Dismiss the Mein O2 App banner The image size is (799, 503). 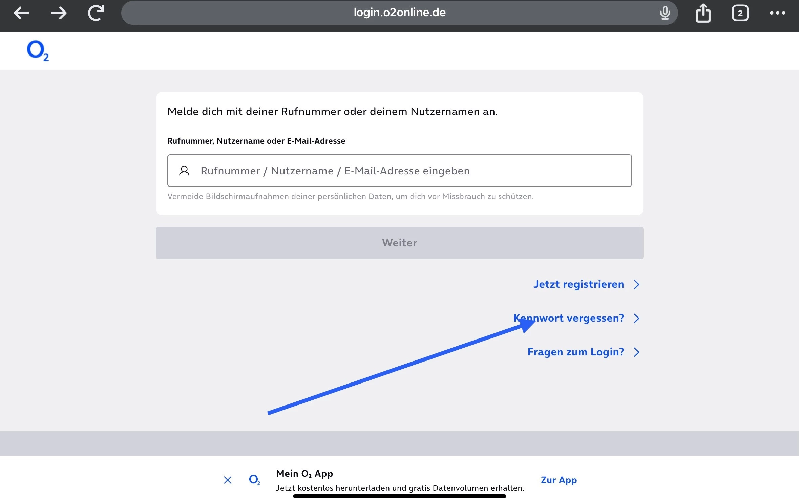point(228,480)
